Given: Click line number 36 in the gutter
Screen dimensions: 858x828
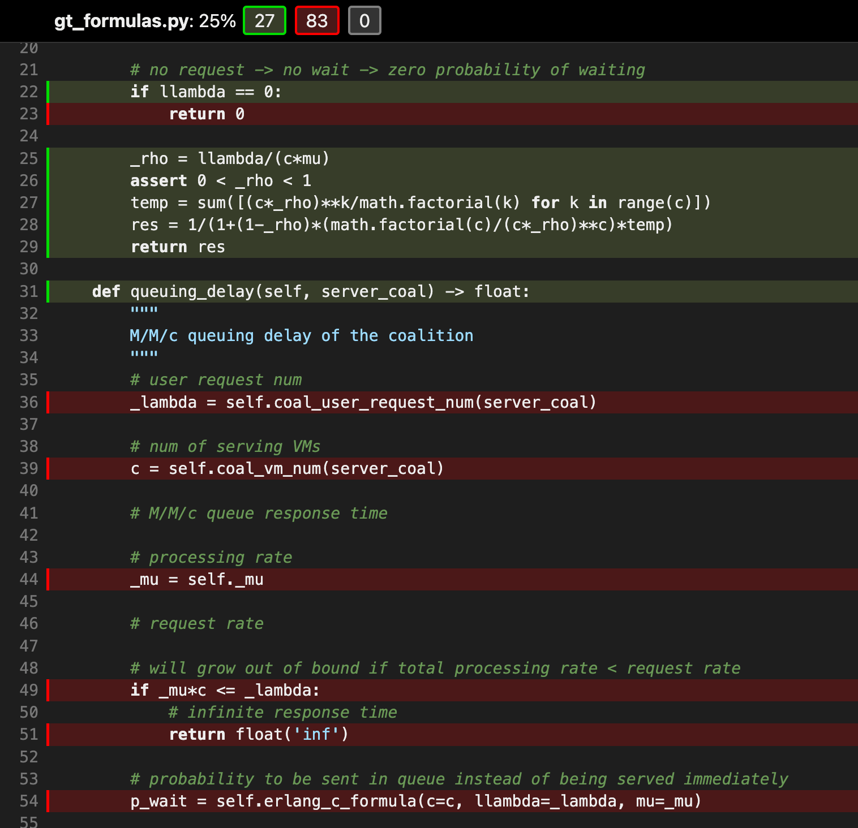Looking at the screenshot, I should pyautogui.click(x=29, y=403).
